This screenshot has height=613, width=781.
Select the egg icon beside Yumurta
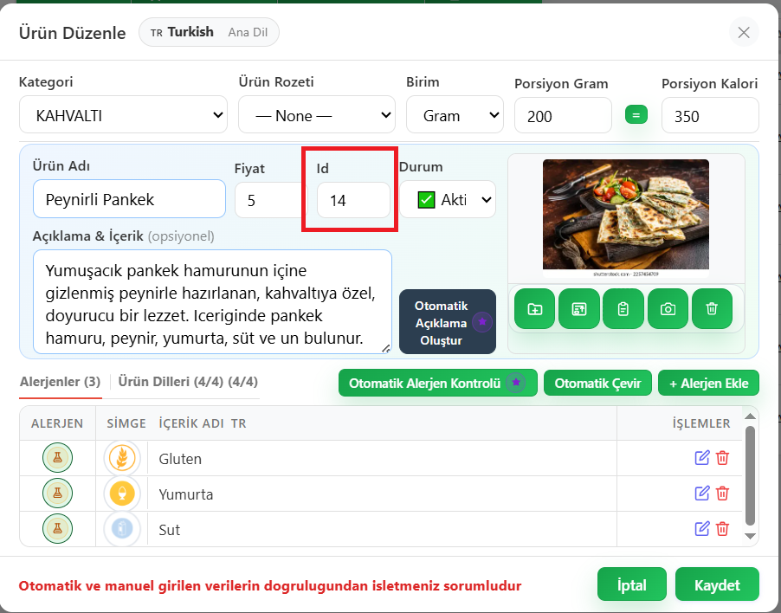coord(121,494)
